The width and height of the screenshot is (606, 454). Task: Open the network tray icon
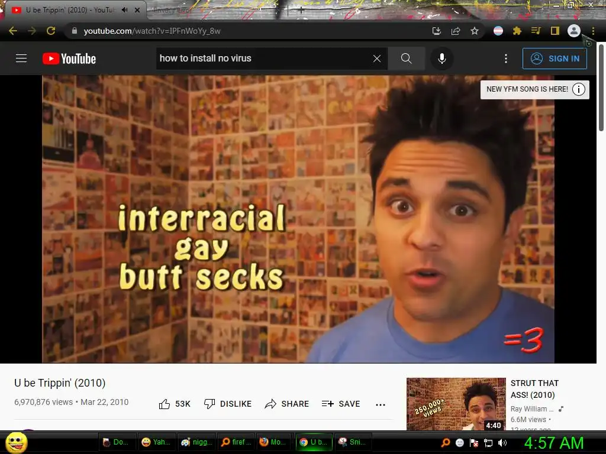(488, 443)
